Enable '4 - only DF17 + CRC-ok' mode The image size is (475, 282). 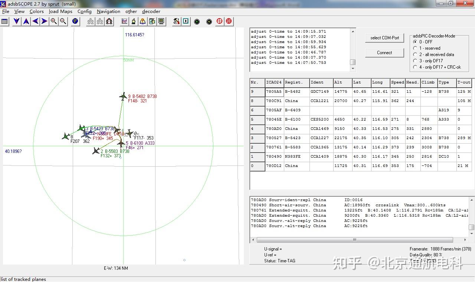[x=415, y=67]
